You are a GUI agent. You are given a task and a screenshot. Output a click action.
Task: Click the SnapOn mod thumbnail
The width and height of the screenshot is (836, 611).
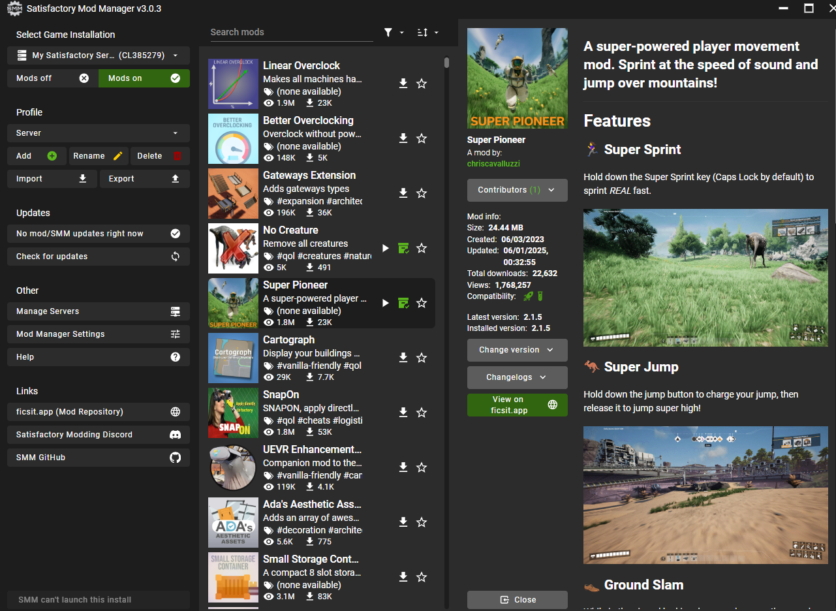[x=233, y=413]
